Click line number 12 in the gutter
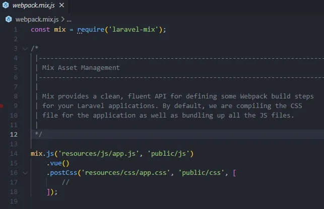 pos(14,134)
